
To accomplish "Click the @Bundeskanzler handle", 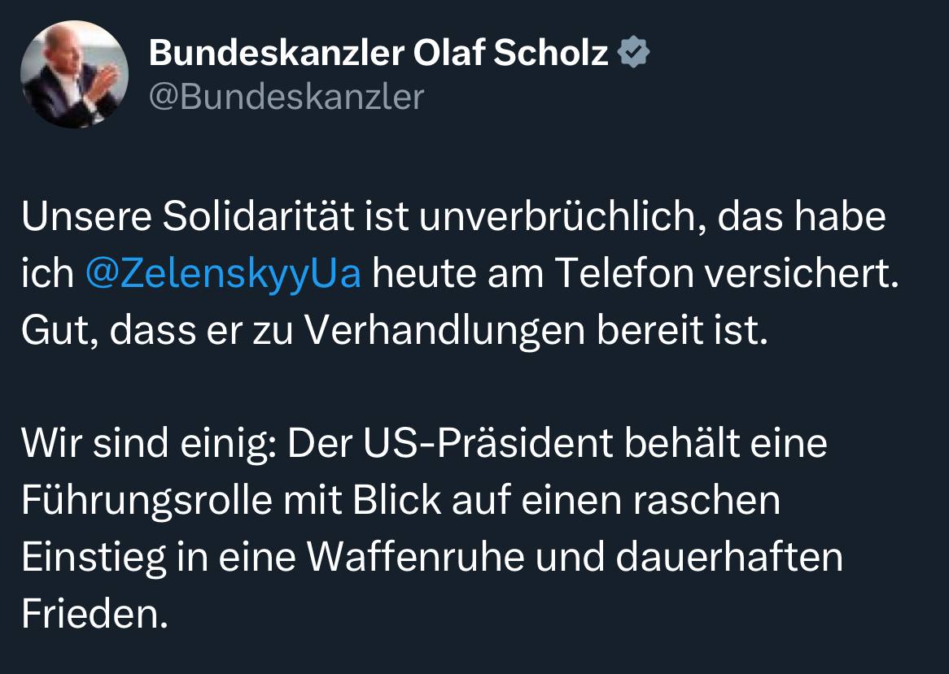I will 286,97.
